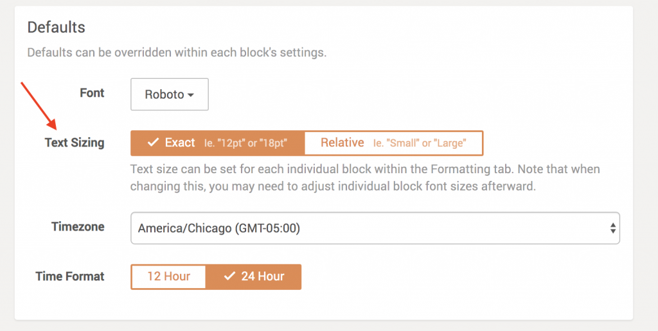Click the Time Format label
This screenshot has width=658, height=331.
coord(70,276)
